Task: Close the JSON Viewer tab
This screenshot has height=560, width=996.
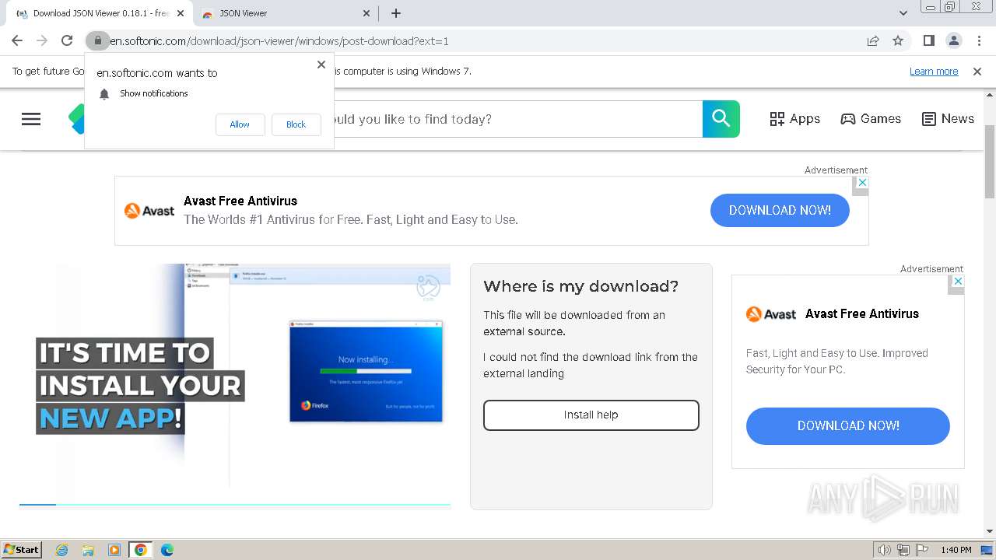Action: 367,13
